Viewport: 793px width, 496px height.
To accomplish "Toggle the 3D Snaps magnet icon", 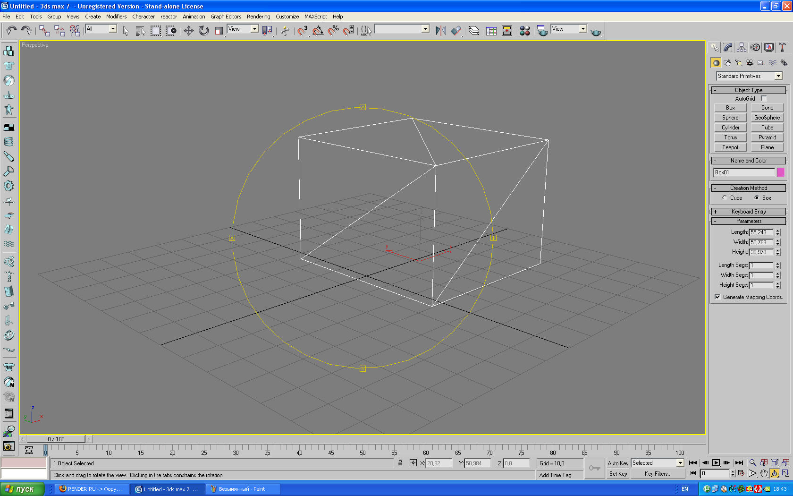I will coord(303,31).
